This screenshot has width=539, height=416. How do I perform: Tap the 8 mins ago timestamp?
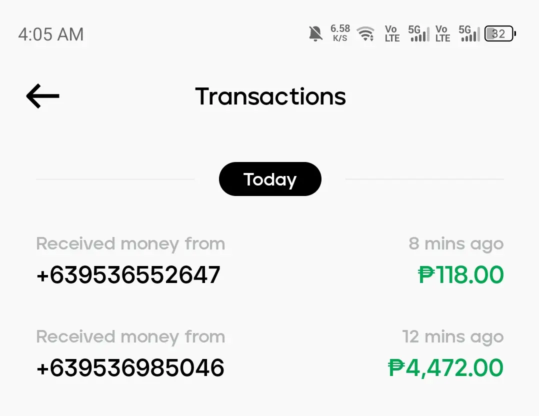pos(456,244)
